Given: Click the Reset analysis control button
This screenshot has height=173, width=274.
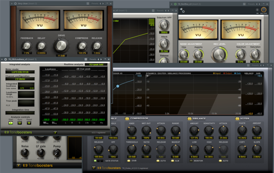Looking at the screenshot, I should [x=29, y=122].
